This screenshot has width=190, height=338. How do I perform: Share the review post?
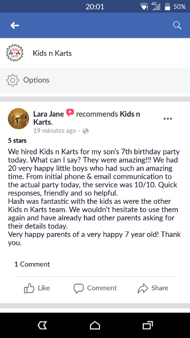point(153,288)
